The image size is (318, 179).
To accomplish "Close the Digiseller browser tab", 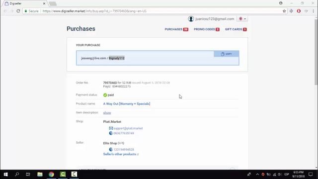I will click(44, 3).
